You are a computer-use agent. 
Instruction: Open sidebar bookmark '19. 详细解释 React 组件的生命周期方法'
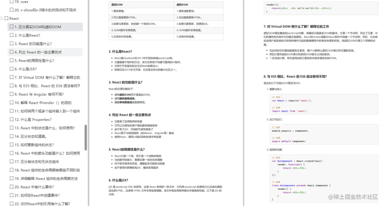[x=45, y=178]
